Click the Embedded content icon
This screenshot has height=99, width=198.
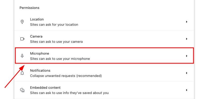pyautogui.click(x=22, y=90)
